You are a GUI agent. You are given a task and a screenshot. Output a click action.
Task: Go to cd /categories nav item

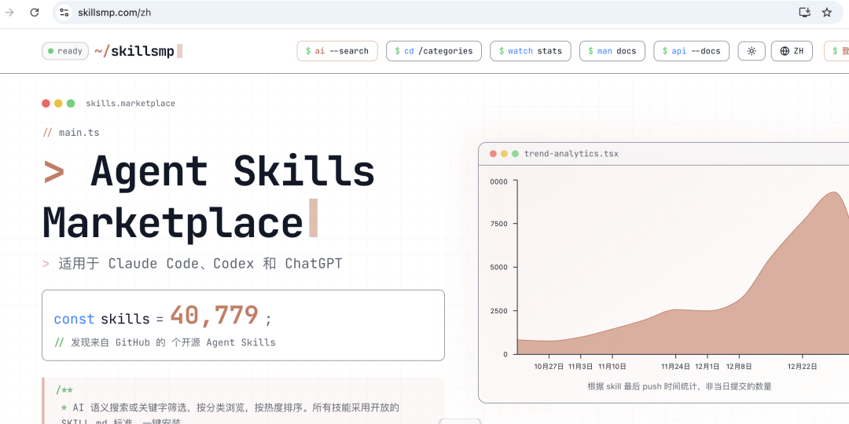[x=434, y=51]
